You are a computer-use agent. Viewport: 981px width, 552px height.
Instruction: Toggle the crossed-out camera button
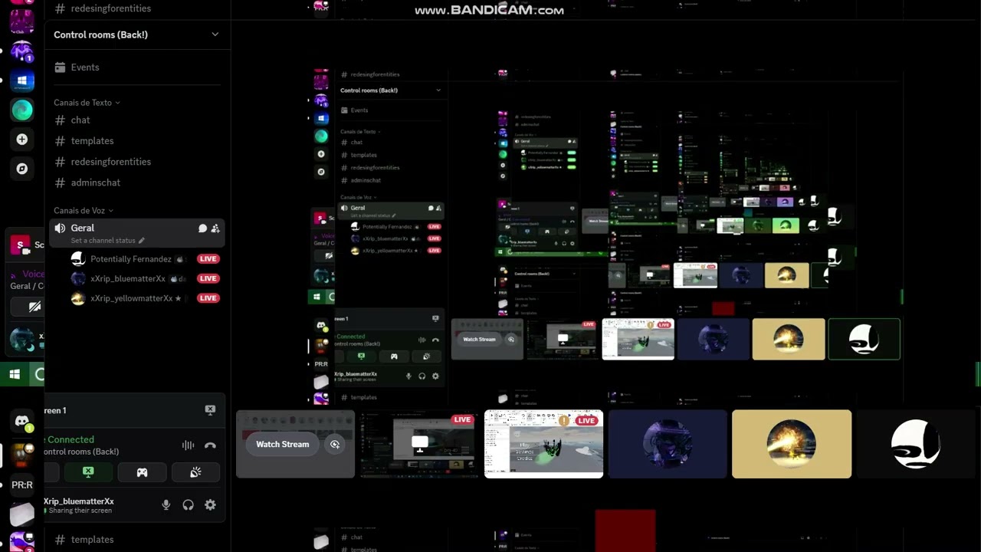click(34, 307)
